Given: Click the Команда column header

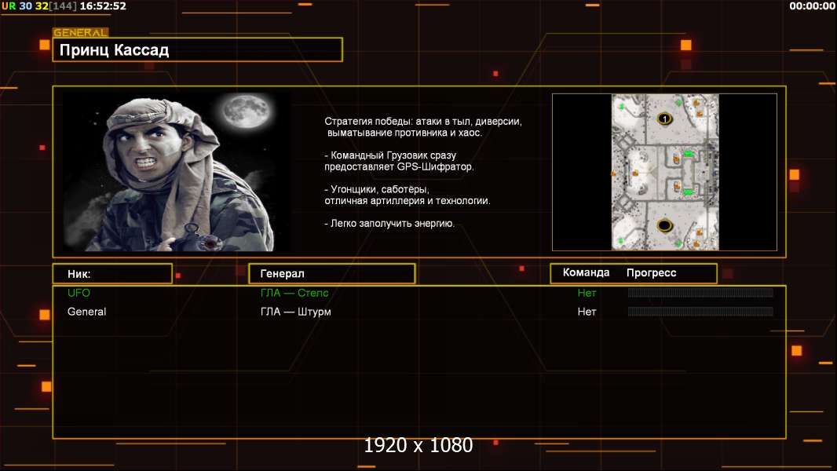Looking at the screenshot, I should (586, 273).
